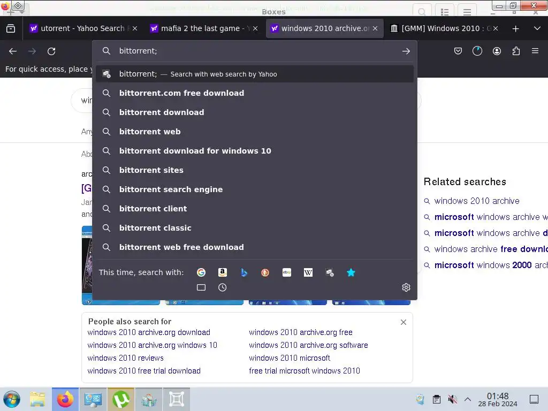Open search settings gear
Image resolution: width=548 pixels, height=411 pixels.
click(406, 287)
